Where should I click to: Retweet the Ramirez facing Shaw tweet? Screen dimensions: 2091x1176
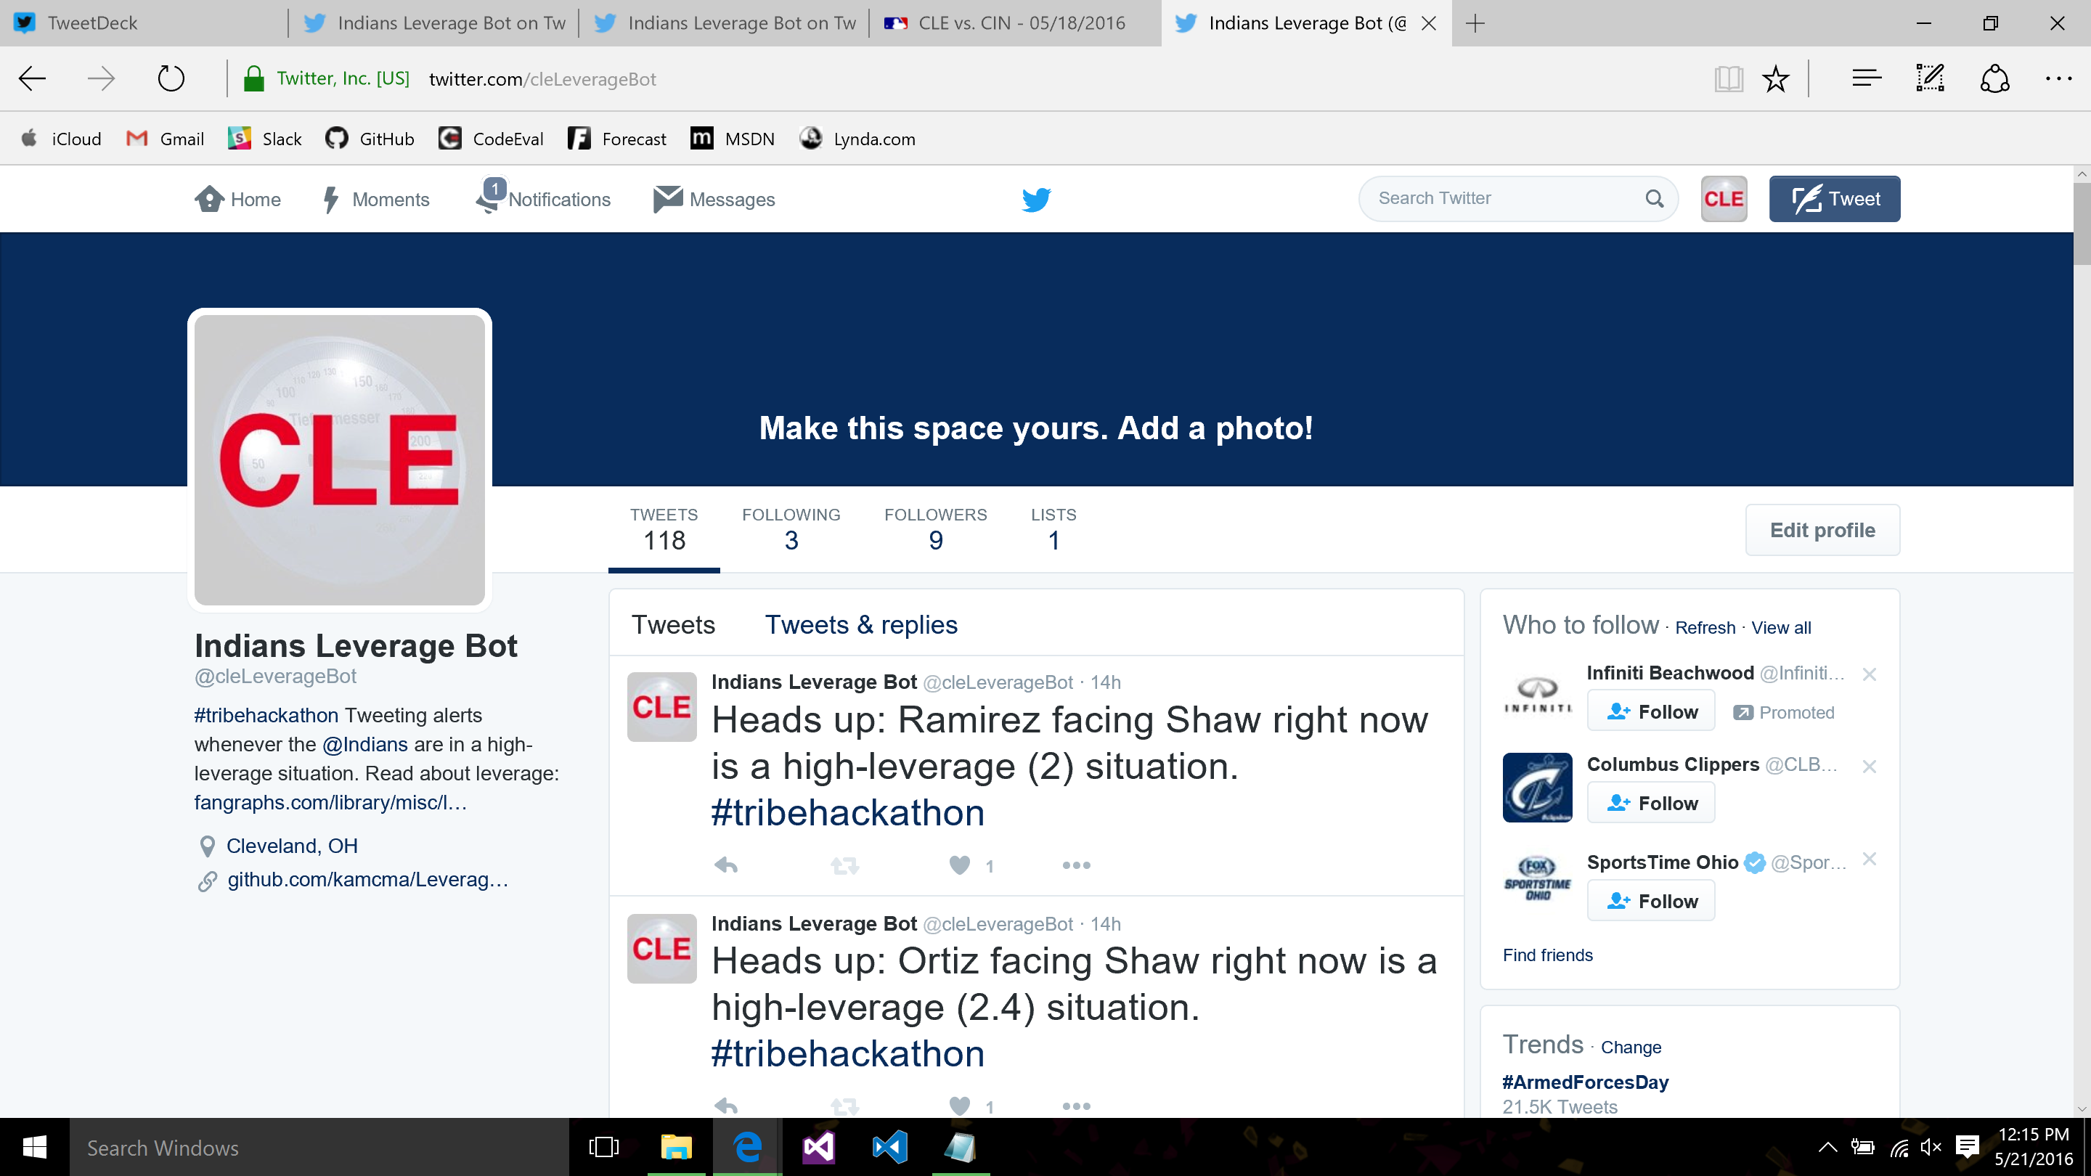pyautogui.click(x=844, y=865)
